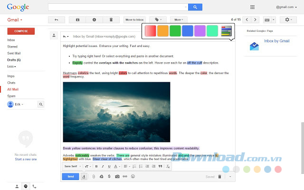Image resolution: width=304 pixels, height=190 pixels.
Task: Click the Start a new one link
Action: [26, 160]
